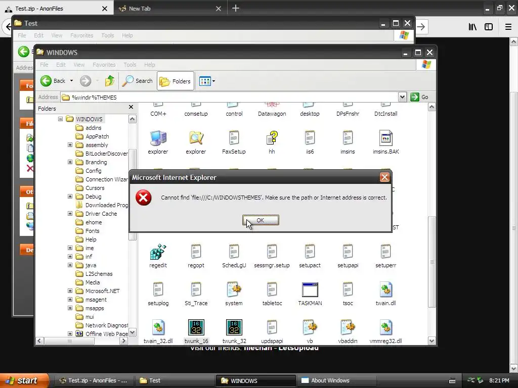The image size is (518, 388).
Task: Switch to Test taskbar button
Action: (174, 380)
